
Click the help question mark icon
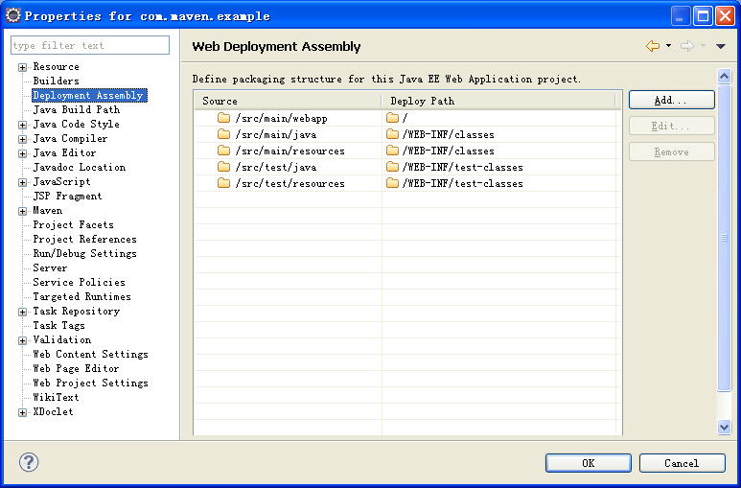pos(29,463)
